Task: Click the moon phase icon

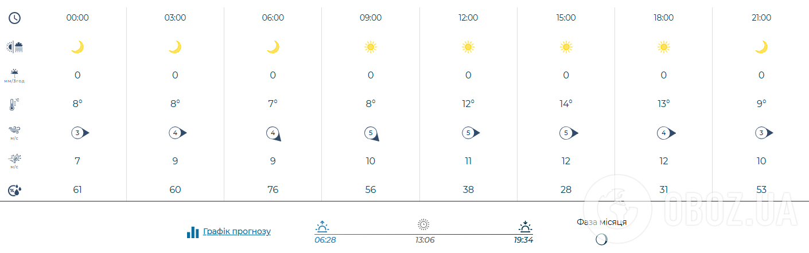Action: pyautogui.click(x=601, y=239)
